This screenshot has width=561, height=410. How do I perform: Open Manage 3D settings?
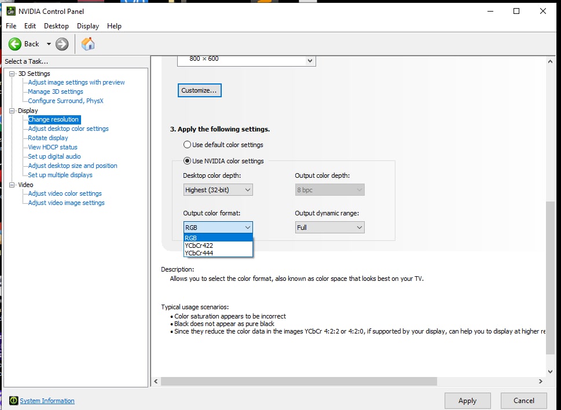[x=56, y=91]
